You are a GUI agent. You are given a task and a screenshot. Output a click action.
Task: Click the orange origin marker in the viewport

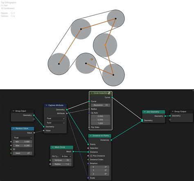[x=92, y=60]
